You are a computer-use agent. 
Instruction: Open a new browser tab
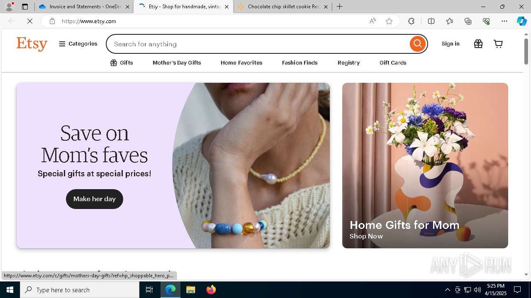[x=340, y=7]
